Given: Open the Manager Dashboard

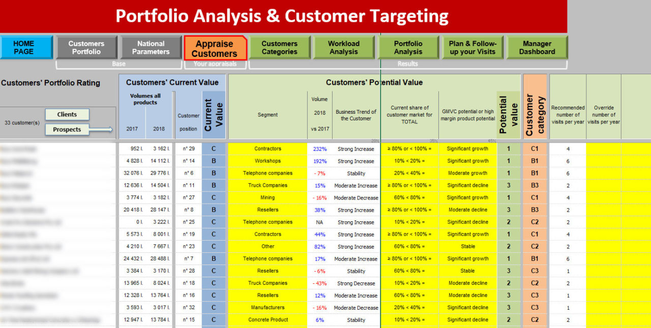Looking at the screenshot, I should pos(537,47).
